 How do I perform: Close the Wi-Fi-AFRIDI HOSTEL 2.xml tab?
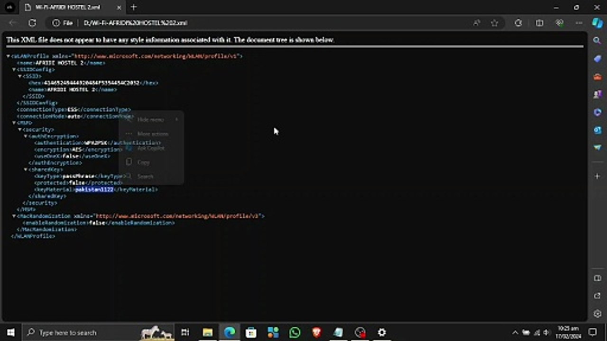click(119, 7)
